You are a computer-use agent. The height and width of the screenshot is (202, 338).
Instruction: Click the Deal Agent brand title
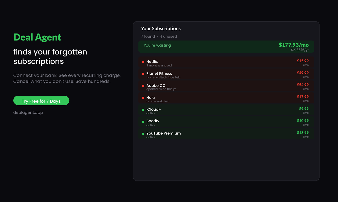[37, 37]
